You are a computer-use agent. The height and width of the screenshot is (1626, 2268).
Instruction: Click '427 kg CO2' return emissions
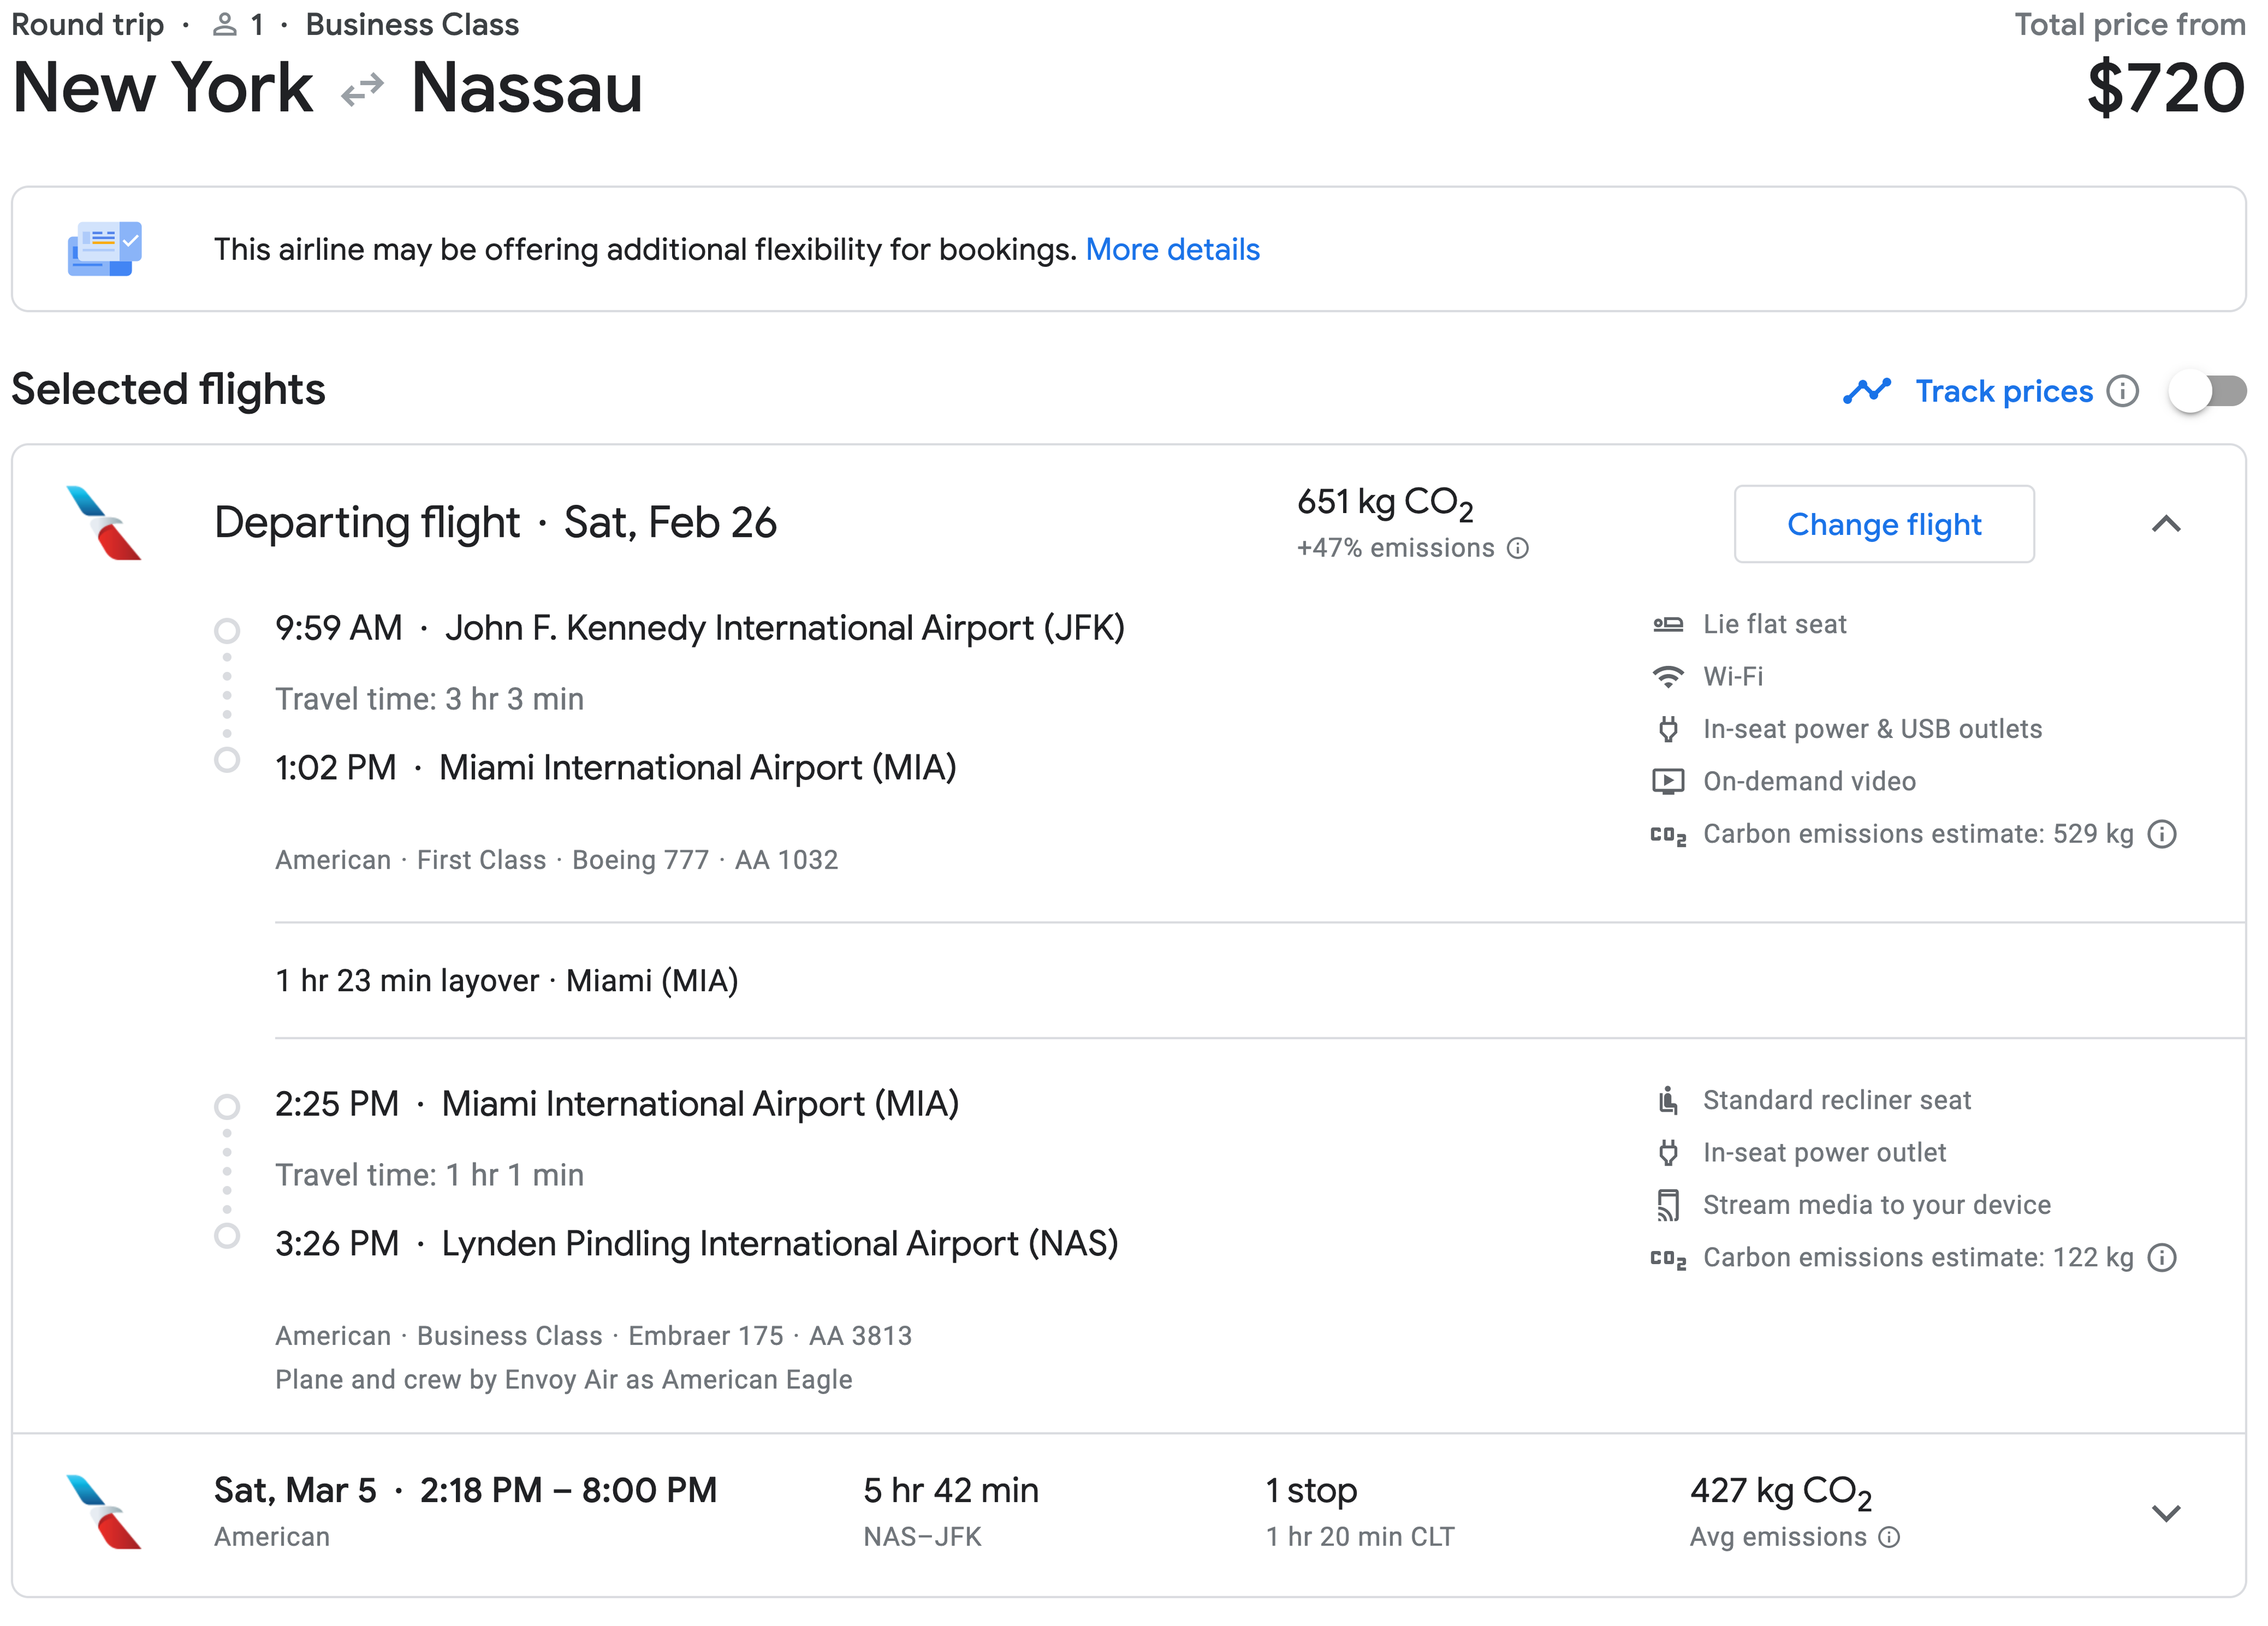(x=1780, y=1492)
